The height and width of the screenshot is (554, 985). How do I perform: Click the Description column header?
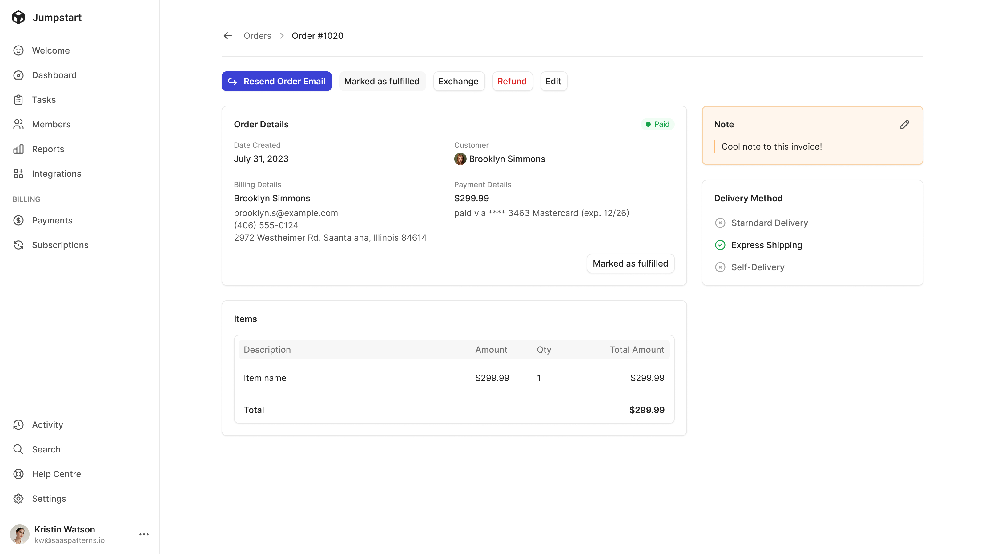point(267,349)
